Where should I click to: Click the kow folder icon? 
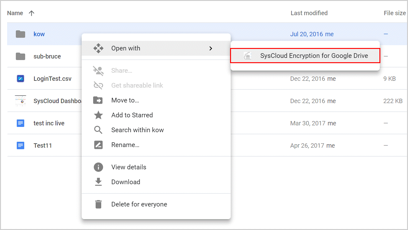coord(20,34)
